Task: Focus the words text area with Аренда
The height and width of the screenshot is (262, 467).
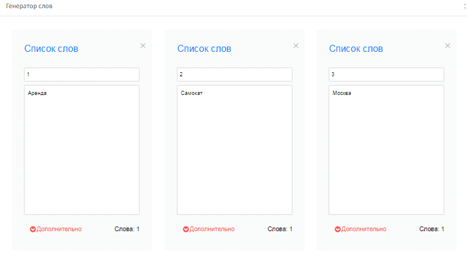Action: click(82, 150)
